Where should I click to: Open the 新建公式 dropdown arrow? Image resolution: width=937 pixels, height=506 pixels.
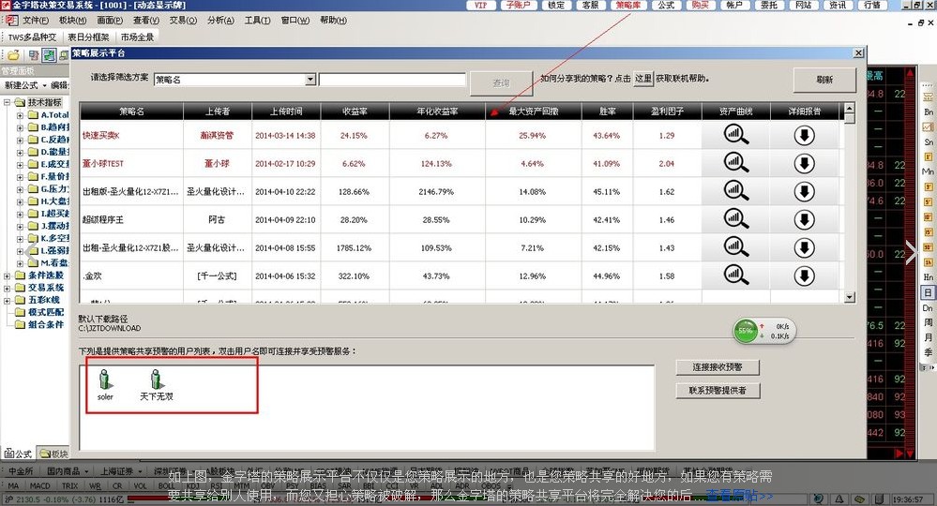[44, 85]
